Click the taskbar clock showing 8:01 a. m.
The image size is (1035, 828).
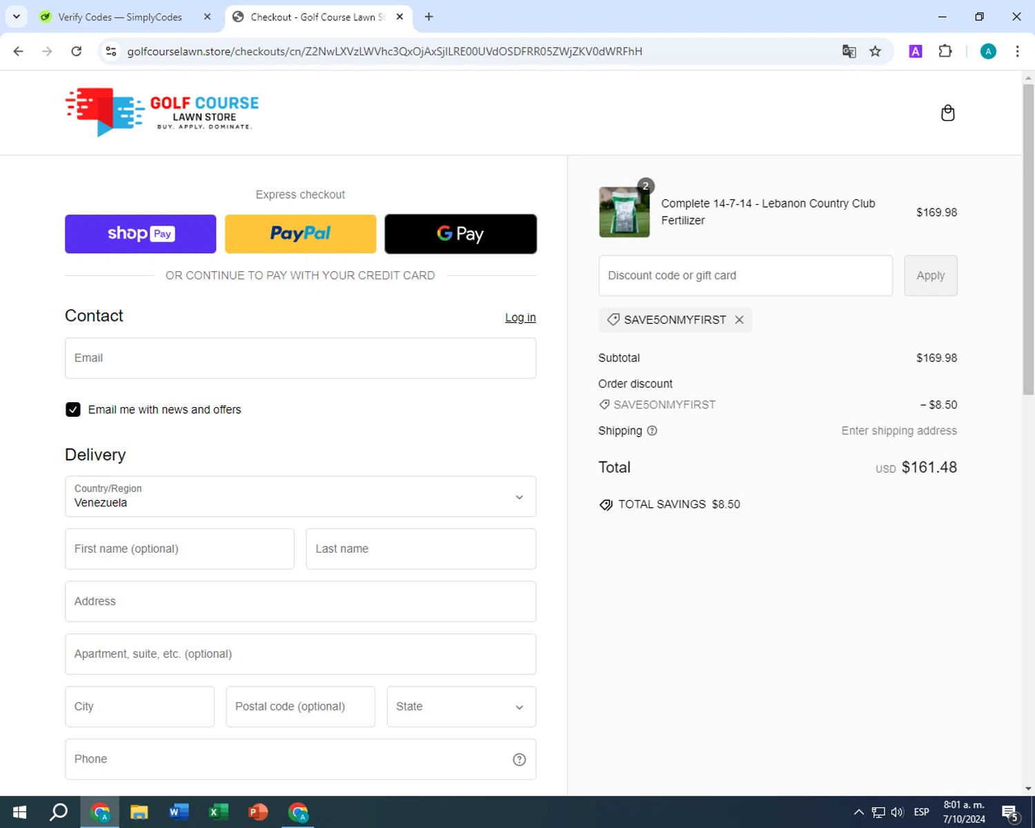point(964,812)
